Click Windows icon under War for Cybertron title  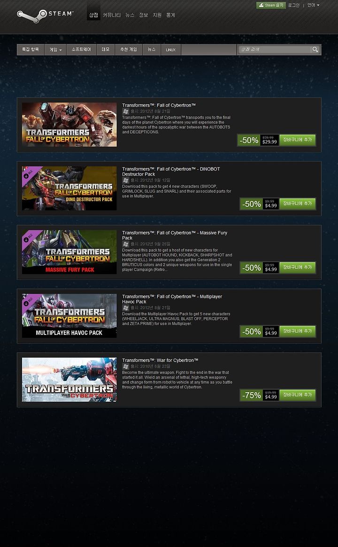pos(126,366)
